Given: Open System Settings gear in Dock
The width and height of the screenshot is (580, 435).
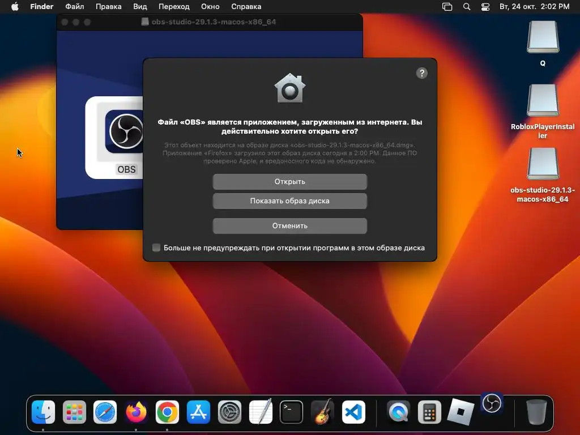Looking at the screenshot, I should pos(229,412).
